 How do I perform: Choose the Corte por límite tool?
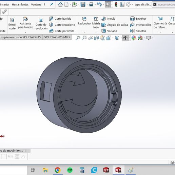click(62, 31)
